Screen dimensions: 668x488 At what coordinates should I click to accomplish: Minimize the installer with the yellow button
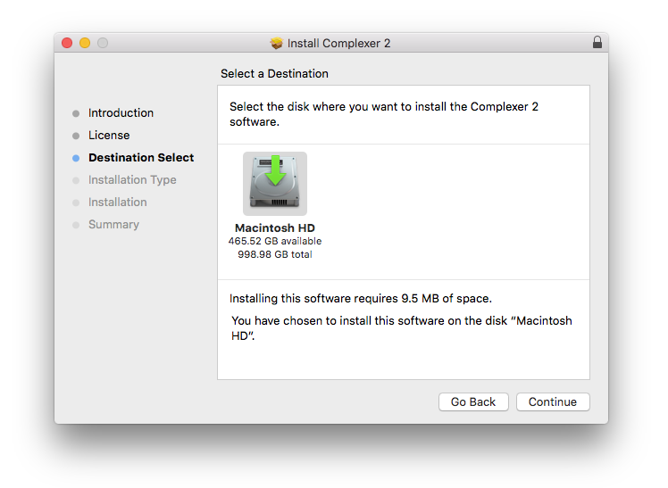pyautogui.click(x=85, y=43)
